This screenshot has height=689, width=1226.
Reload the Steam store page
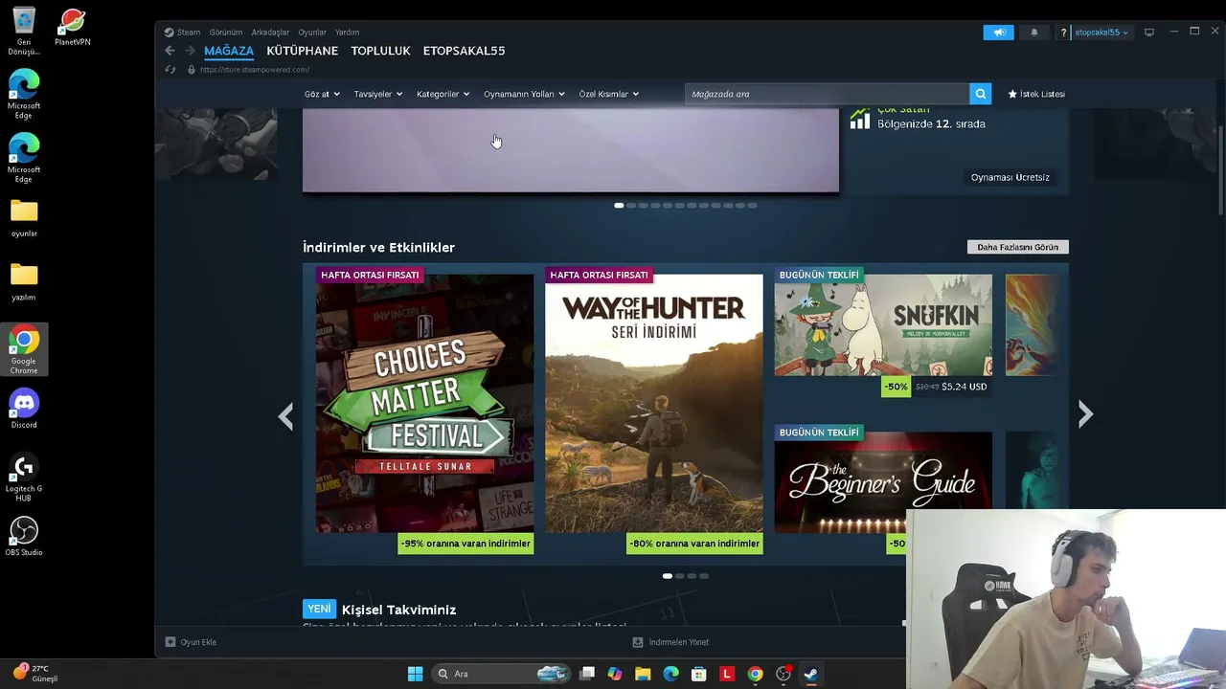click(x=170, y=70)
